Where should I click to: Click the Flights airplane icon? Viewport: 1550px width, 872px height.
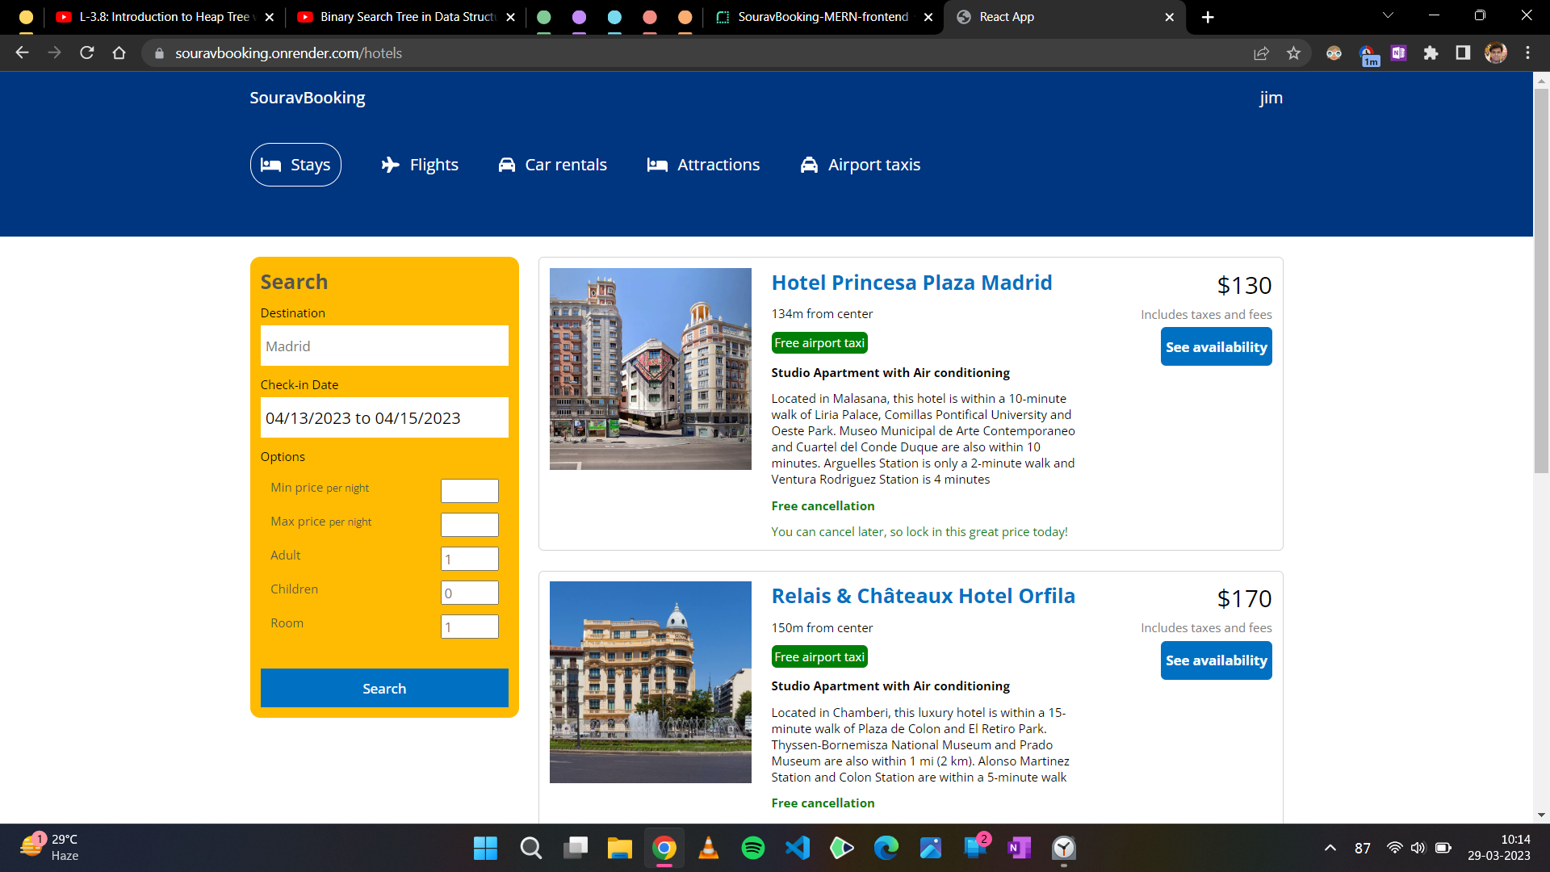[x=390, y=165]
